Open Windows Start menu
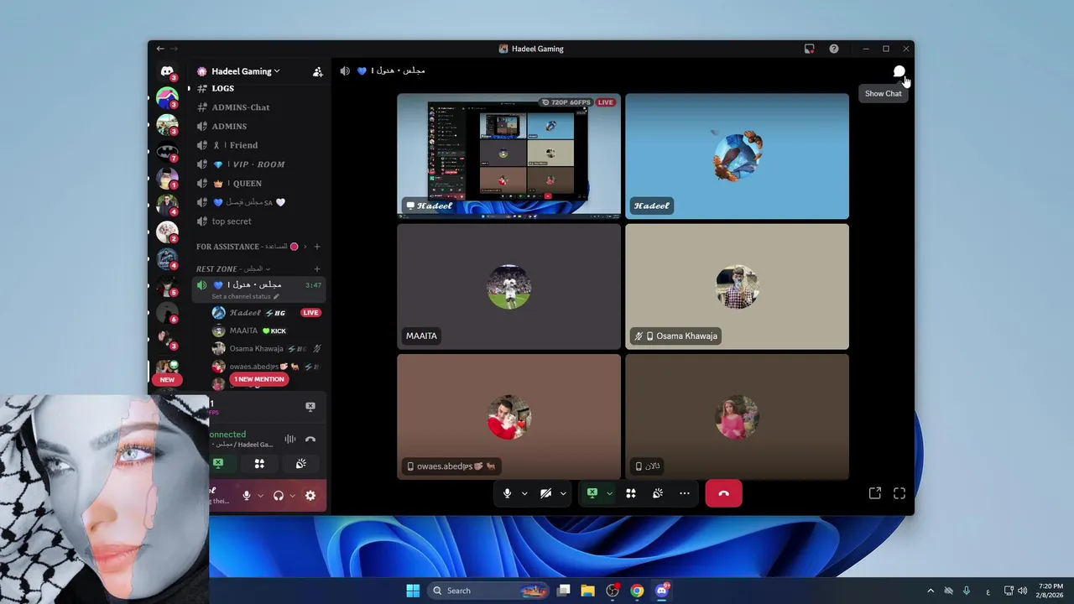The width and height of the screenshot is (1074, 604). [x=413, y=591]
